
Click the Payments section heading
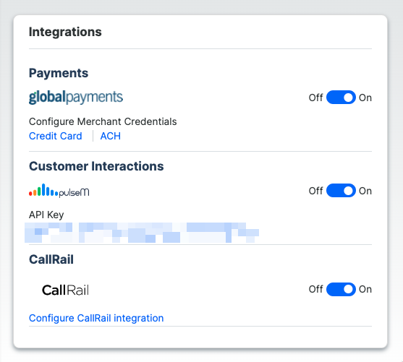59,73
